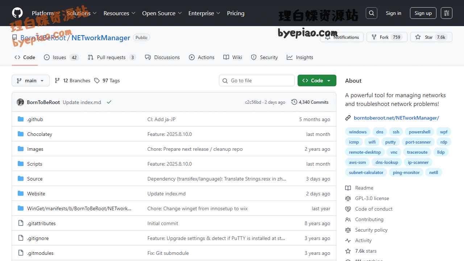Click the Source folder icon
Viewport: 464px width, 261px height.
pos(21,179)
